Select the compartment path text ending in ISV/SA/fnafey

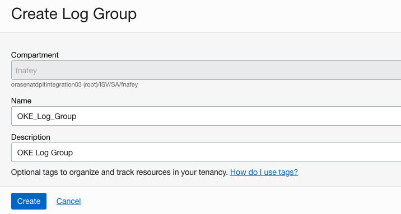[74, 84]
